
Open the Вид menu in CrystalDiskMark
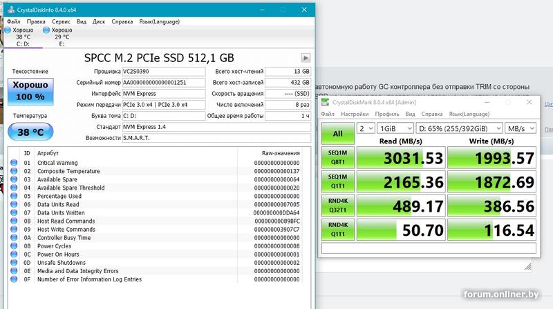click(410, 114)
